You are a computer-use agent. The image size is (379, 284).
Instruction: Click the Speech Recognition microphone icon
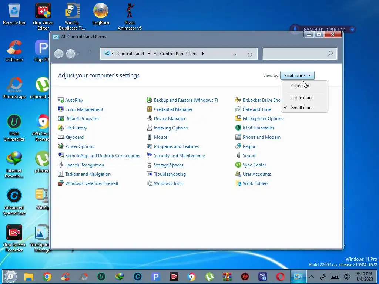60,165
